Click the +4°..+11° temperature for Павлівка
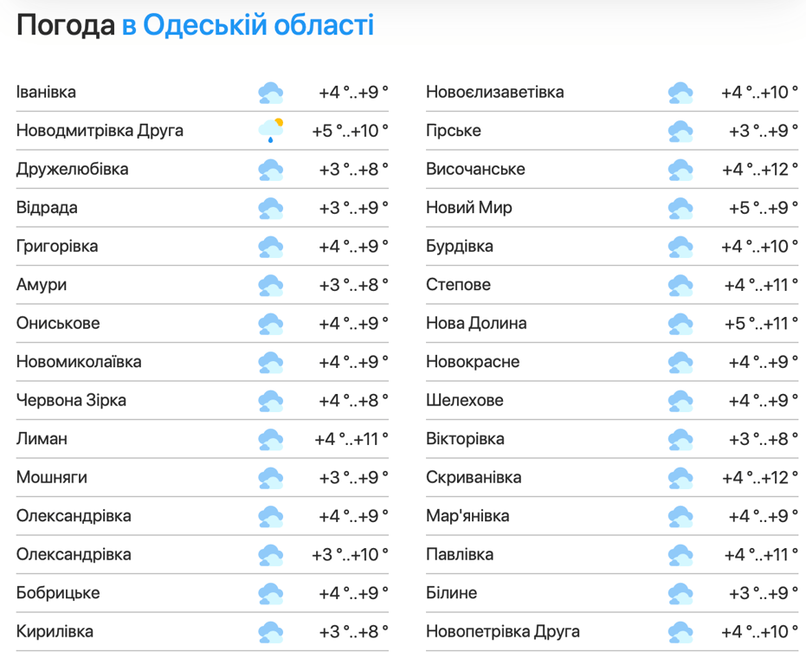This screenshot has height=665, width=806. click(x=759, y=554)
